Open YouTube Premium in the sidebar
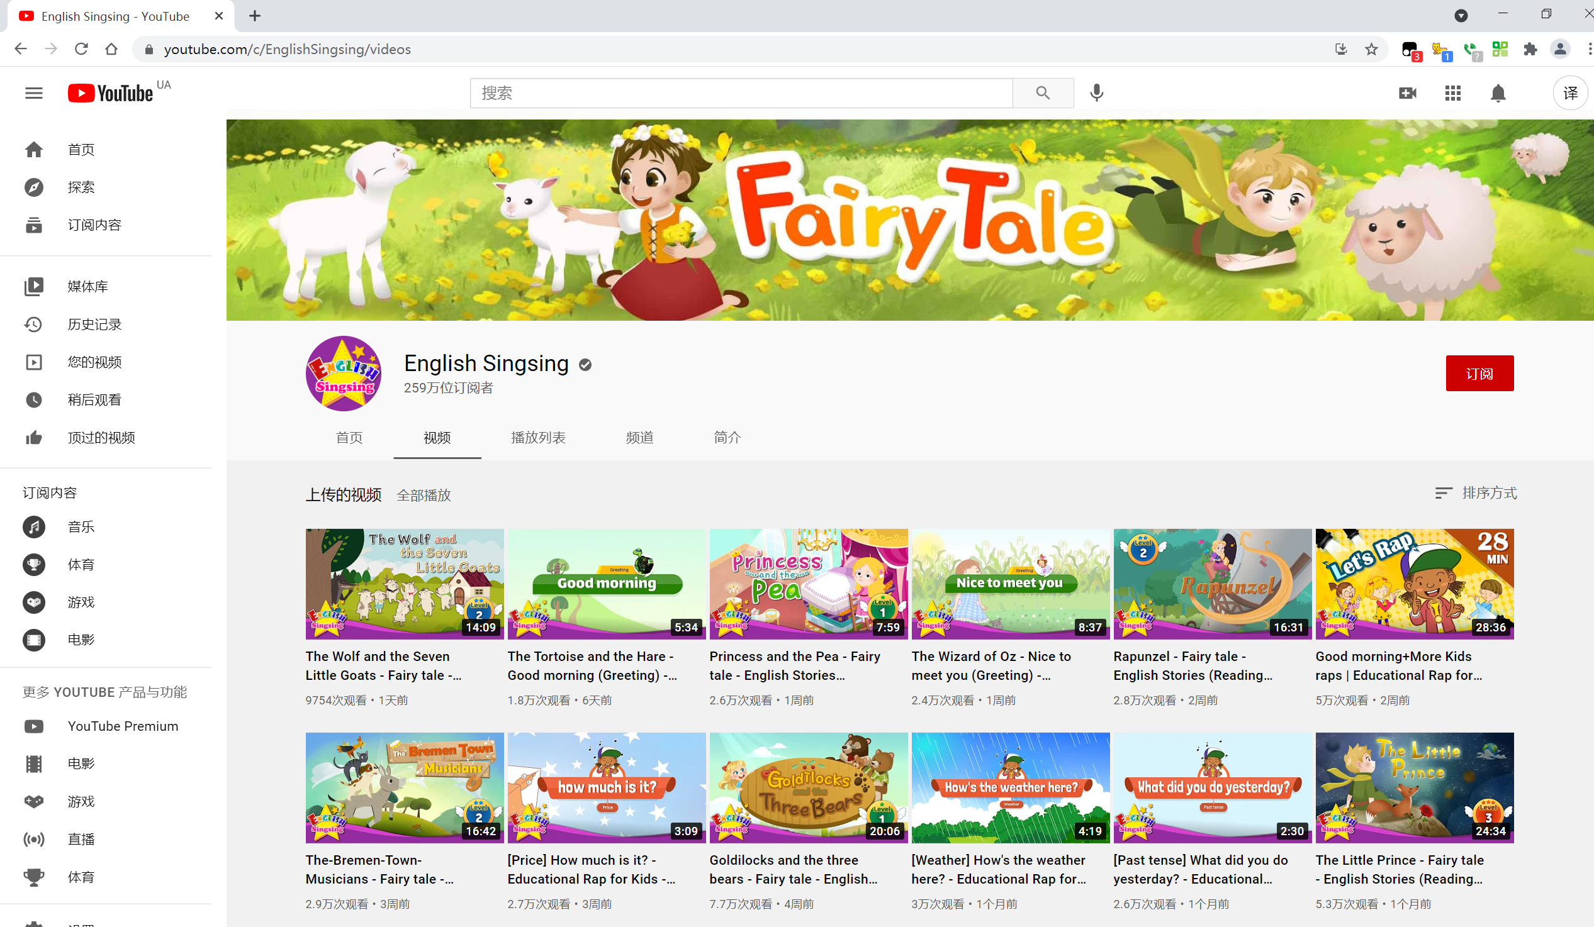This screenshot has width=1594, height=927. (106, 726)
